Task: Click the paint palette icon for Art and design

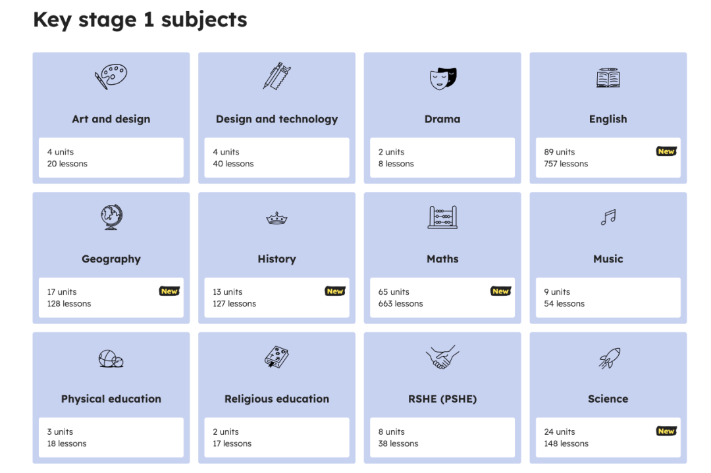Action: pyautogui.click(x=111, y=76)
